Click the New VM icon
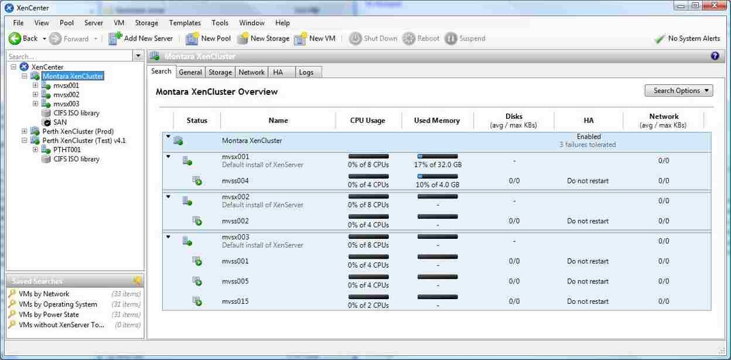This screenshot has height=360, width=731. pyautogui.click(x=300, y=39)
